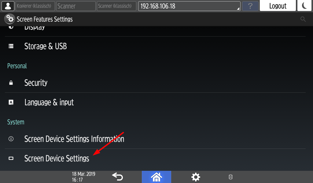Viewport: 313px width, 183px height.
Task: Return to home screen icon
Action: click(x=156, y=177)
